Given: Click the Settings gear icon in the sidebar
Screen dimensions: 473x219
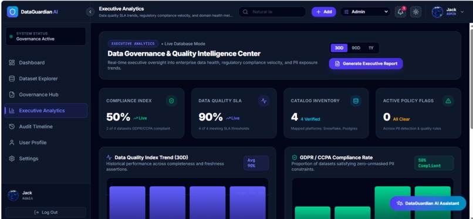Looking at the screenshot, I should coord(12,158).
